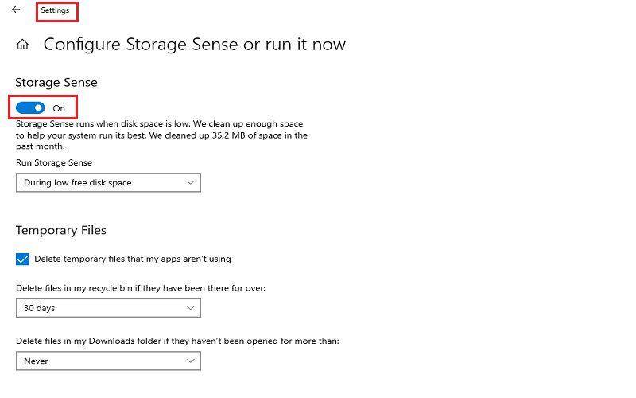Click the chevron arrow of the 30 days dropdown
Screen dimensions: 636x398
click(190, 308)
